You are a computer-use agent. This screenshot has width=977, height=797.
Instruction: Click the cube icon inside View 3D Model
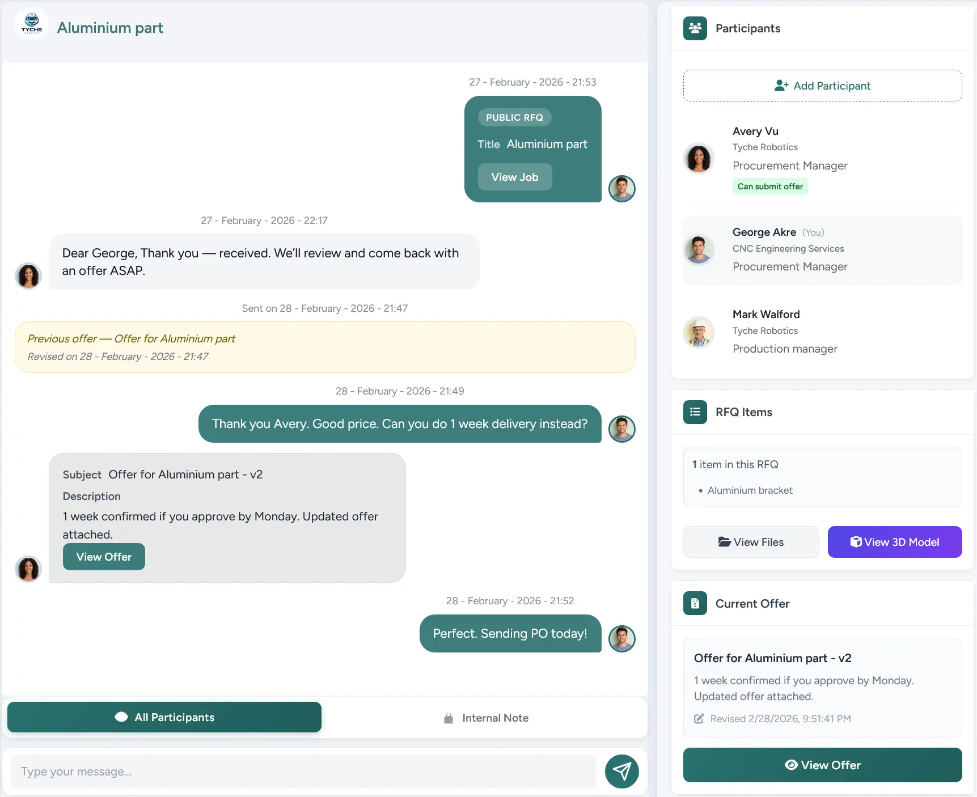pyautogui.click(x=856, y=542)
